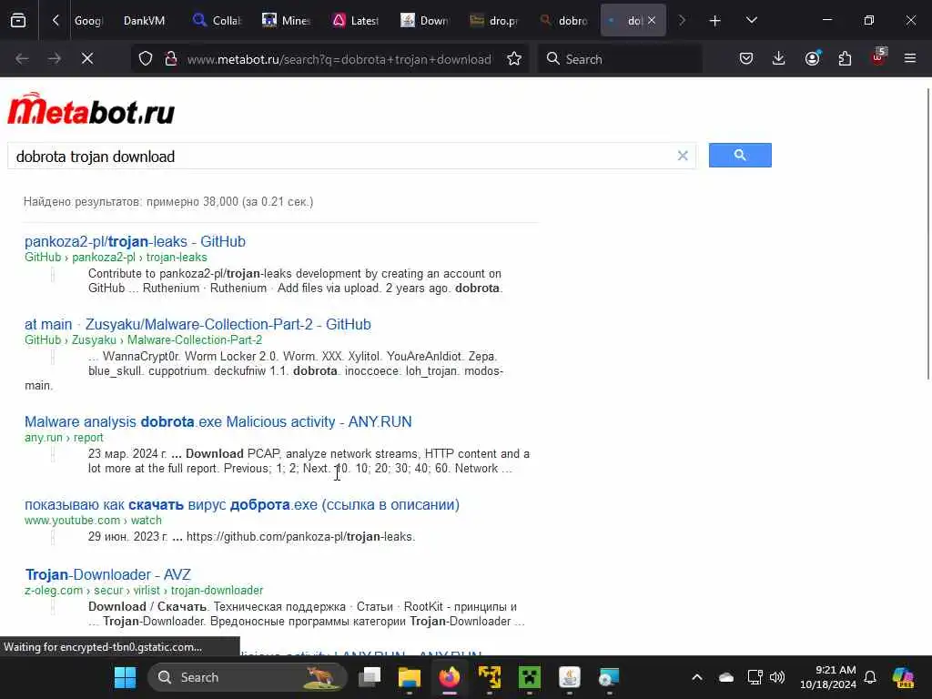Click the Windows taskbar Search box
This screenshot has height=699, width=932.
click(248, 677)
